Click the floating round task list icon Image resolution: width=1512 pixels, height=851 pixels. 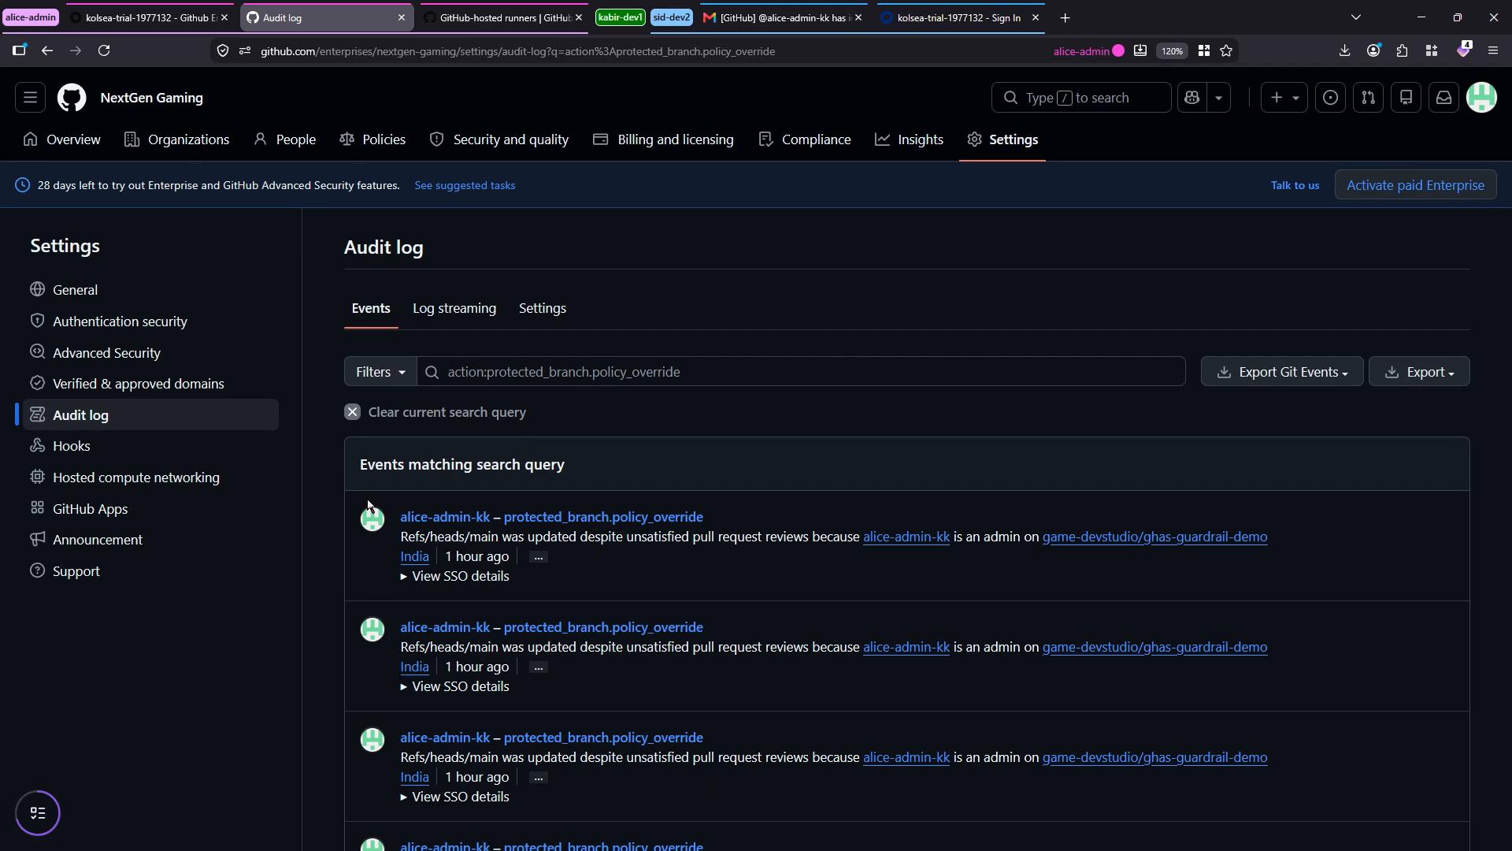coord(38,813)
